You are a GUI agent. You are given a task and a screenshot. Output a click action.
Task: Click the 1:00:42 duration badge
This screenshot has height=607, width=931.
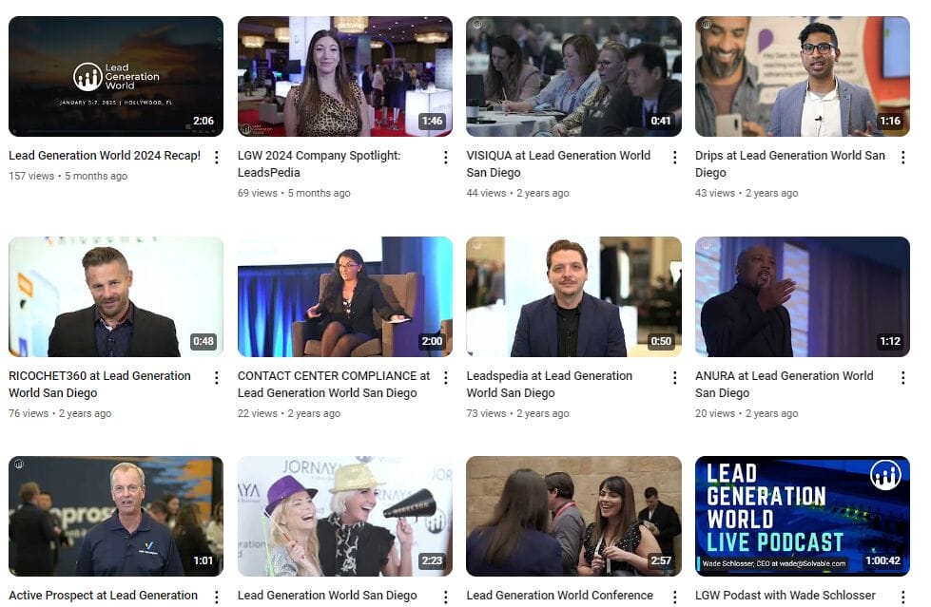click(883, 560)
